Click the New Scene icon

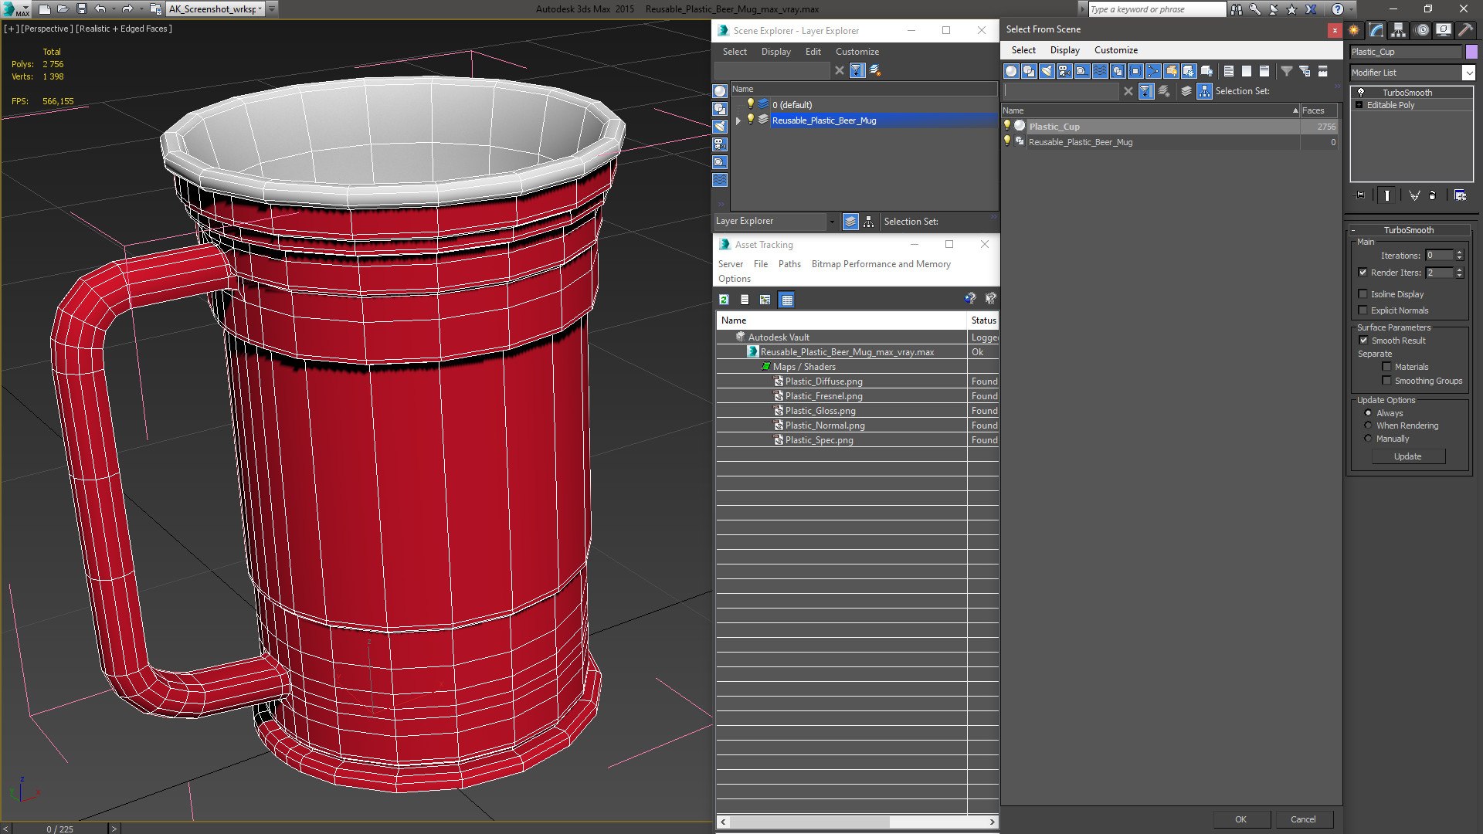(44, 9)
